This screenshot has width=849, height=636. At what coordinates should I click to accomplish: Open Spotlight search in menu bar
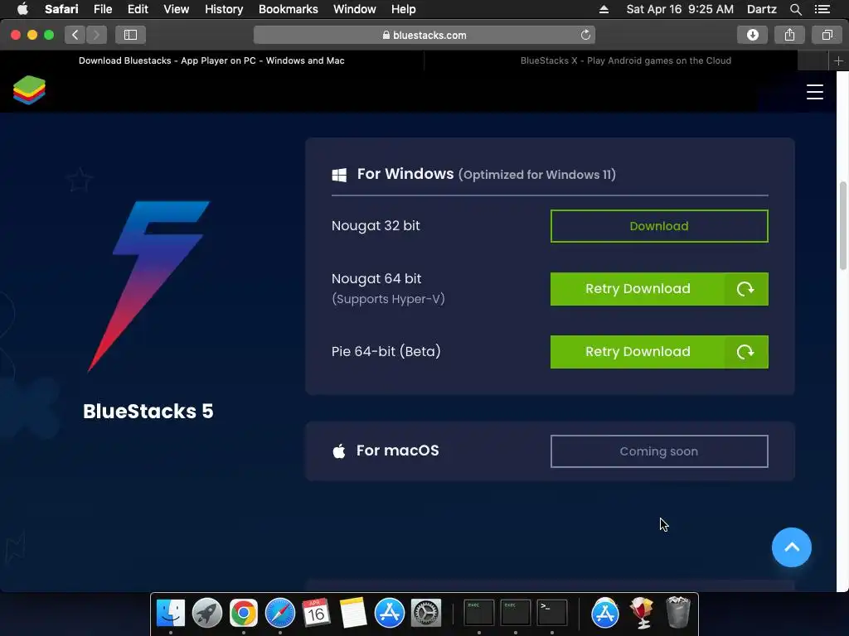(795, 9)
